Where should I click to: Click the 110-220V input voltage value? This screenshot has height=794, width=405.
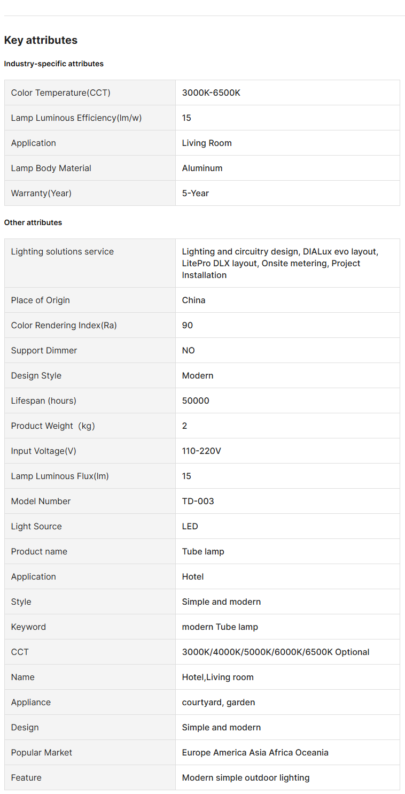pos(201,451)
